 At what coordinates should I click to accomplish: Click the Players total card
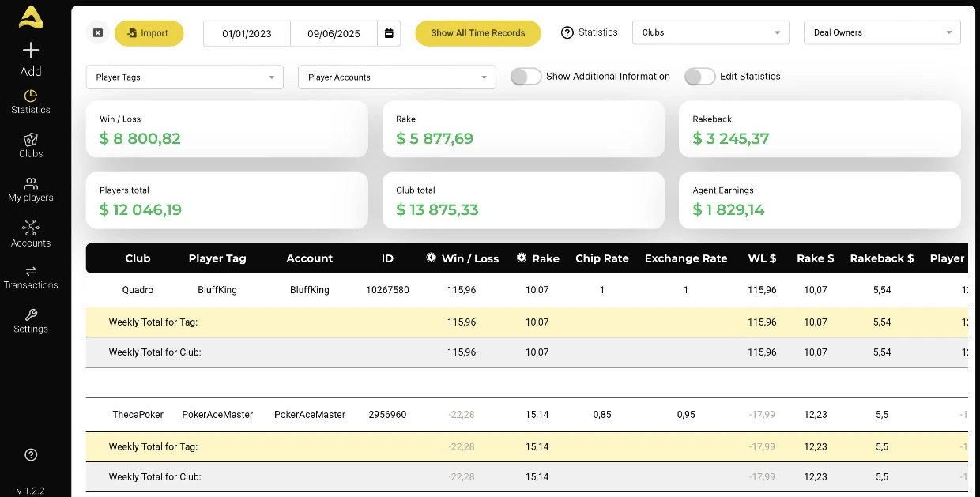tap(227, 201)
